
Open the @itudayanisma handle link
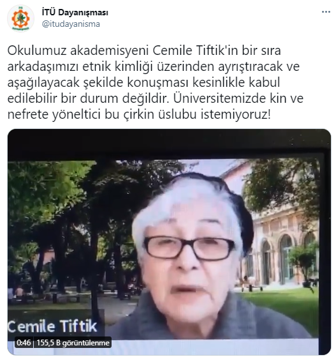(71, 24)
